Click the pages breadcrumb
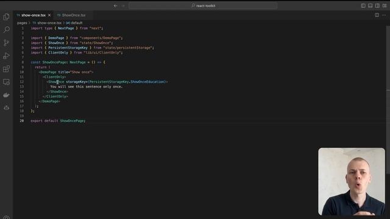Viewport: 390px width, 219px height. (22, 23)
